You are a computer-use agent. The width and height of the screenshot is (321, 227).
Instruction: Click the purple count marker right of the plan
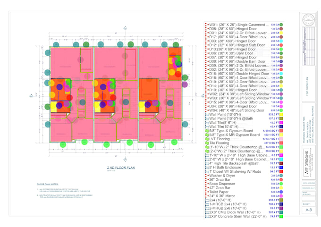point(185,84)
